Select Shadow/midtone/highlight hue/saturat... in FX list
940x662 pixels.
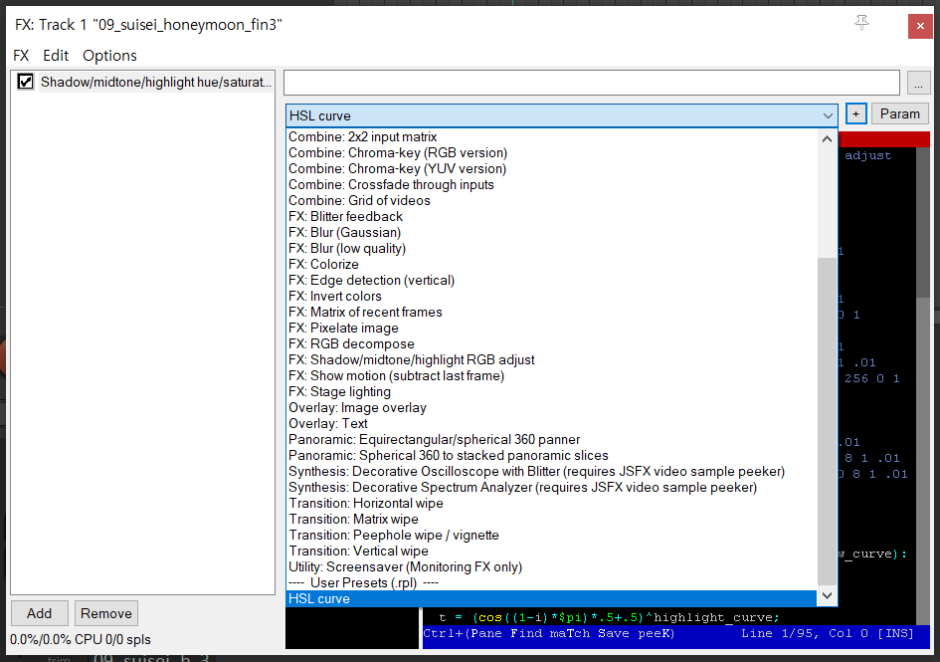tap(156, 83)
